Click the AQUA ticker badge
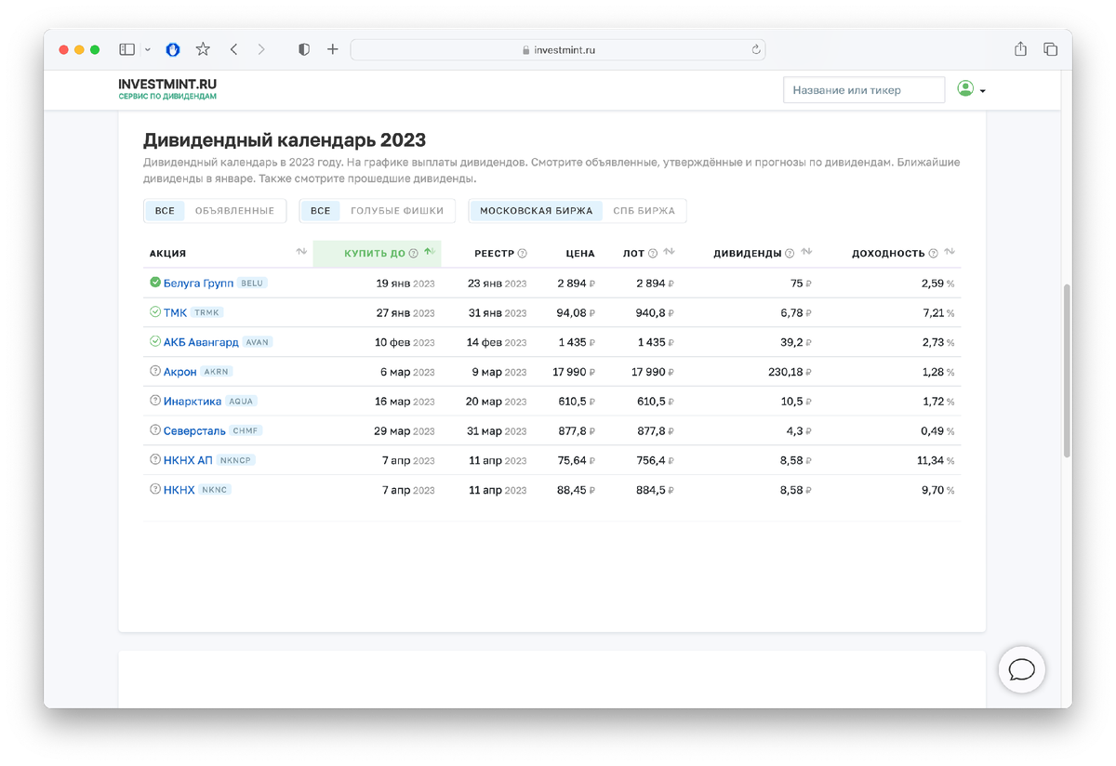The height and width of the screenshot is (766, 1116). click(x=241, y=402)
